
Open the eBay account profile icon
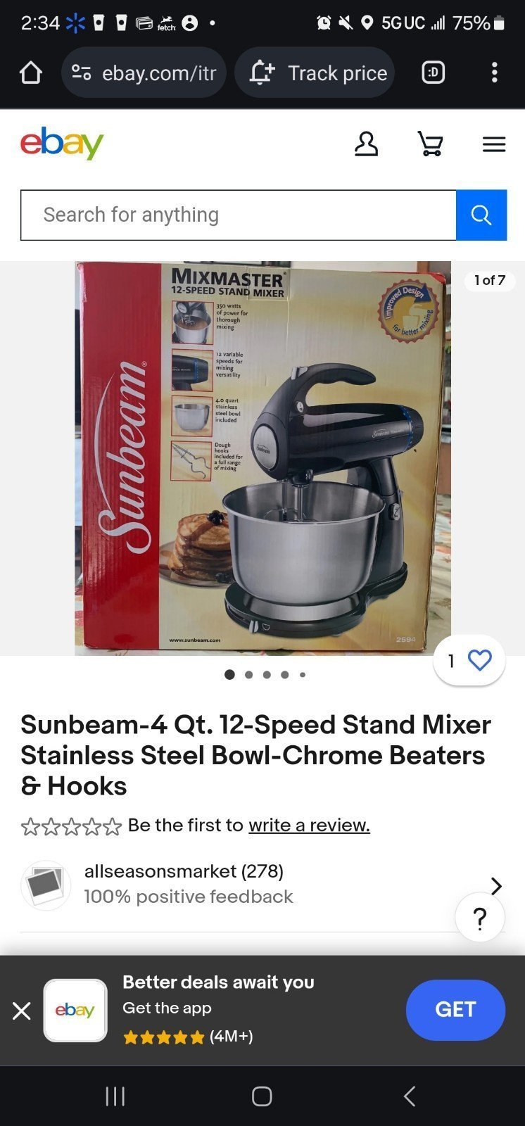366,144
